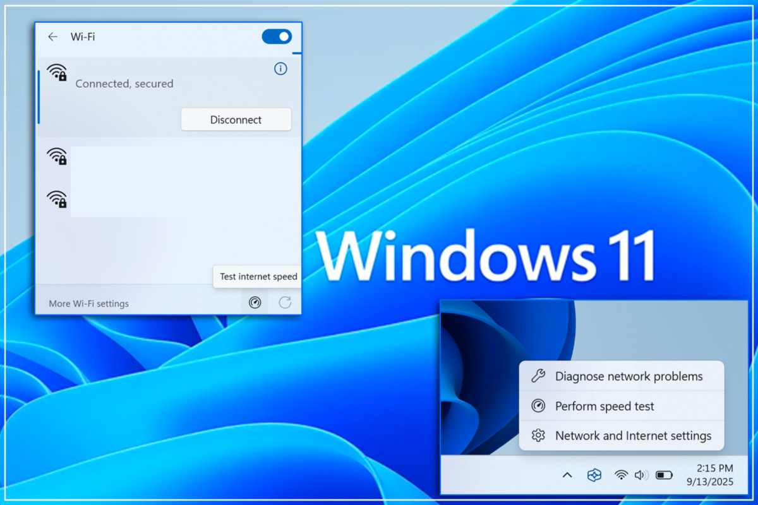Turn off the Wi-Fi toggle switch
This screenshot has width=758, height=505.
pos(277,37)
